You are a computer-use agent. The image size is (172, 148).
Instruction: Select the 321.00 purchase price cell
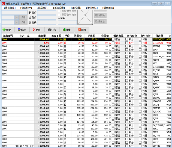click(x=78, y=139)
